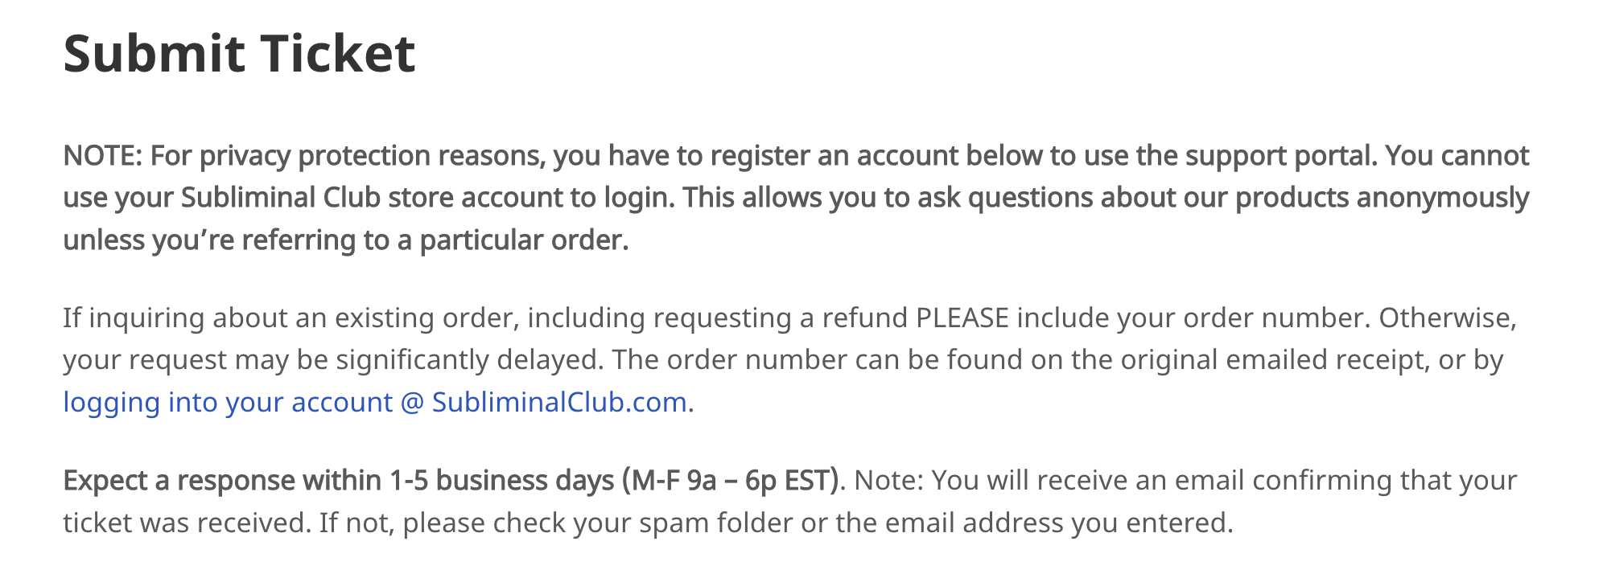Click "ticket was received" text
1603x574 pixels.
184,523
